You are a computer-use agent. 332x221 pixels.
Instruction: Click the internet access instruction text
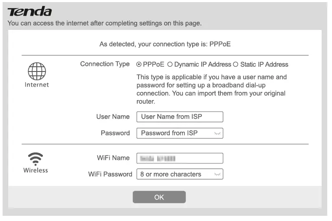pos(105,23)
